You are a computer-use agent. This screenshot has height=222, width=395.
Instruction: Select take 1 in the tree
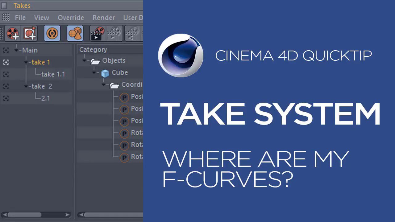tap(41, 62)
